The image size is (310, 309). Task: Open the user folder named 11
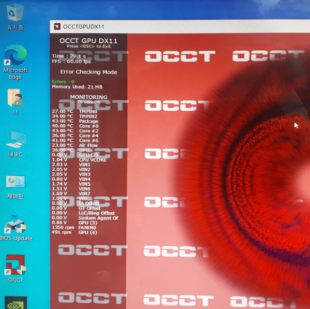(15, 102)
